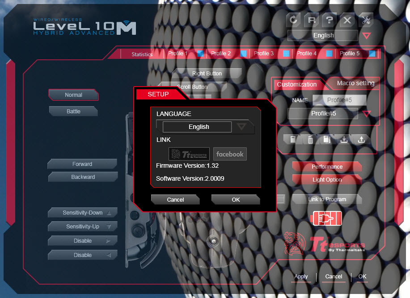
Task: Click the Backward button assignment
Action: tap(83, 177)
